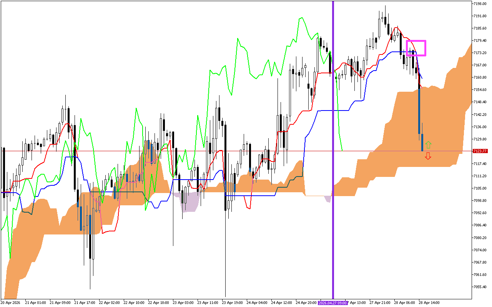Select the tallest white candle near 28 Apr
Viewport: 492px width, 307px height.
[379, 28]
